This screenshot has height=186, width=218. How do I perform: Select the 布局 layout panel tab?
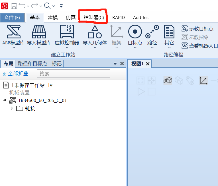8,64
